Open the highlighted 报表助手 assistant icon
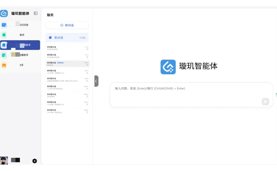Viewport: 277px width, 171px height. pyautogui.click(x=4, y=45)
